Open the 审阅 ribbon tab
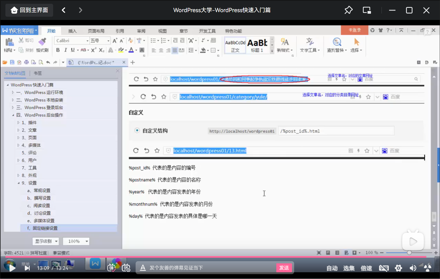This screenshot has width=440, height=279. 141,31
